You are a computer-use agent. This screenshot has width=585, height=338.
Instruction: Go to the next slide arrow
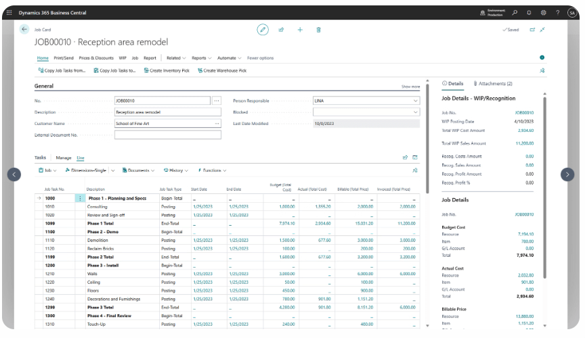click(x=567, y=174)
